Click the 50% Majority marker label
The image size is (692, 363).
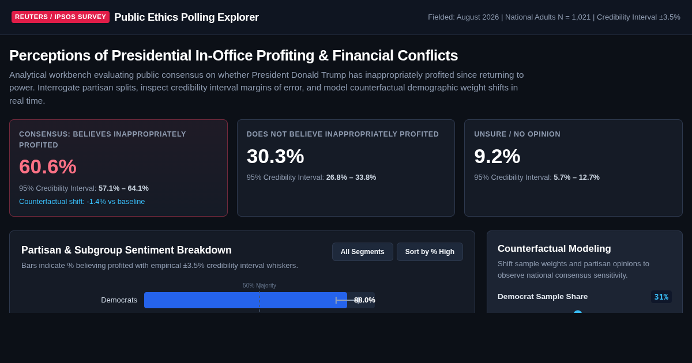(x=259, y=286)
